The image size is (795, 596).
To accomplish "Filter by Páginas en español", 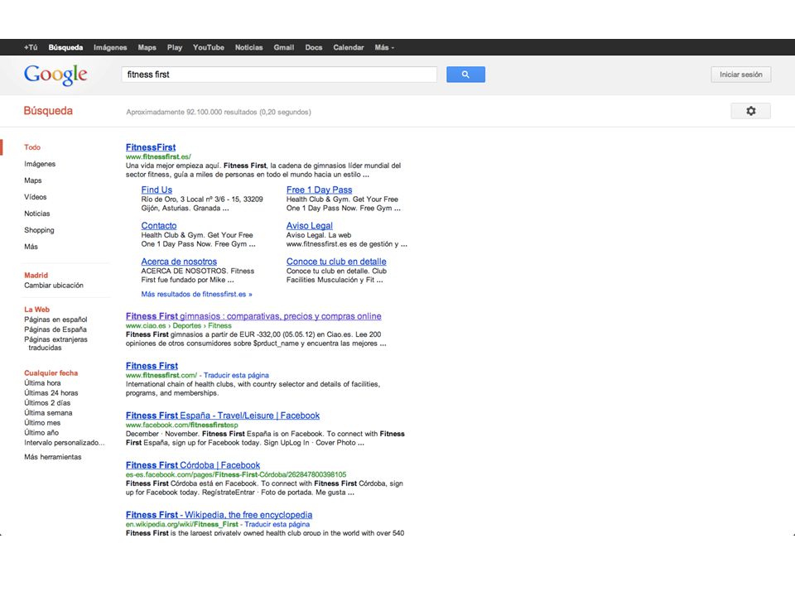I will point(55,320).
